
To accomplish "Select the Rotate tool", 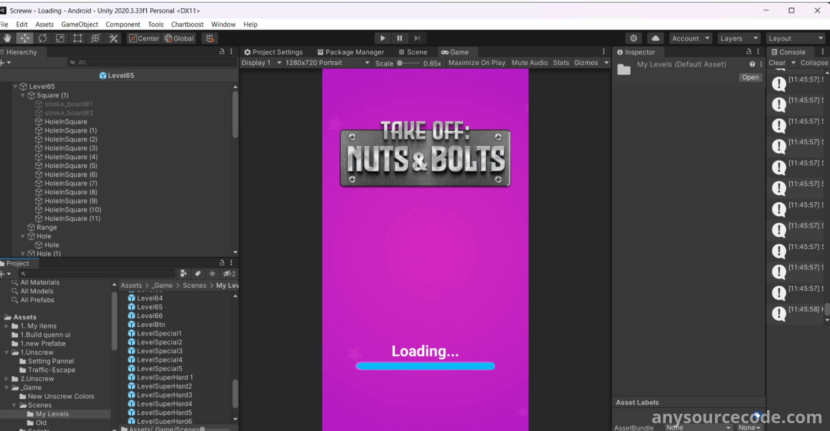I will [43, 38].
